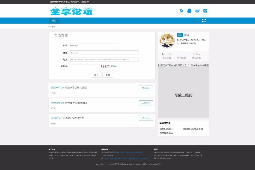Screen dimensions: 255x170
Task: Click the 全享论坛 site logo
Action: click(71, 11)
